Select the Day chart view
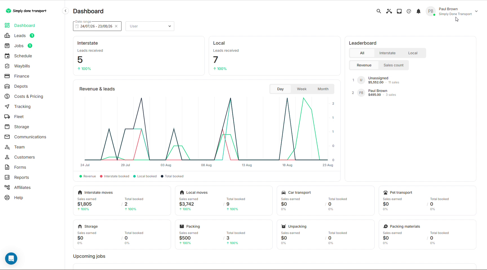The width and height of the screenshot is (487, 270). (280, 89)
